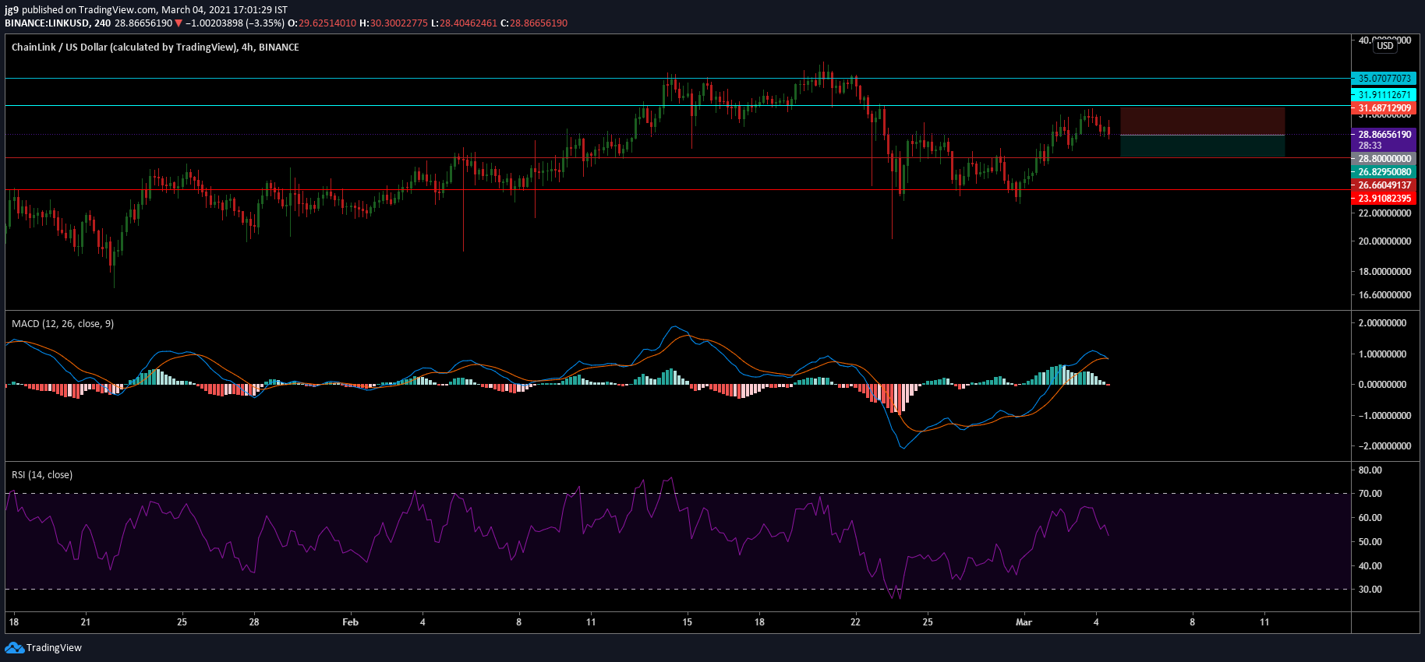1425x662 pixels.
Task: Click the Feb label on the time axis
Action: pos(351,622)
